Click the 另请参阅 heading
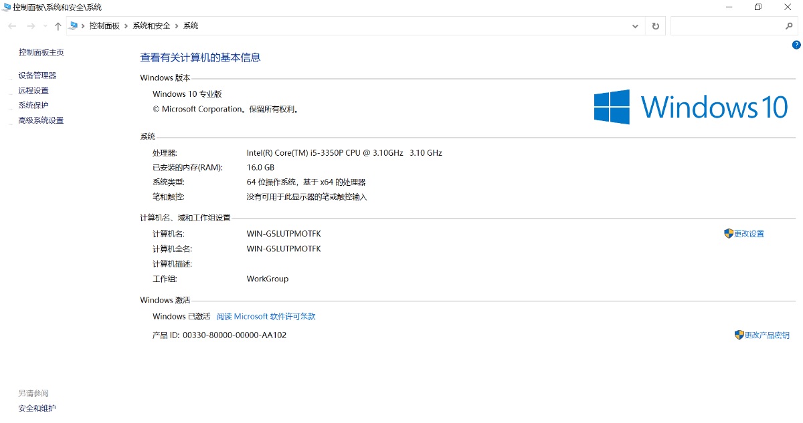This screenshot has width=803, height=423. tap(33, 393)
